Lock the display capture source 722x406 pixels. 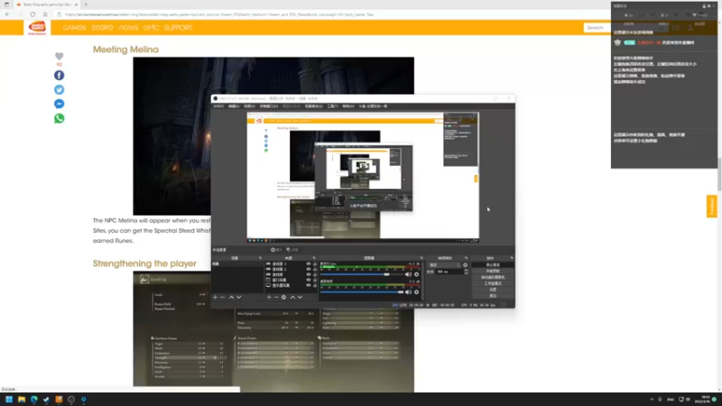[315, 285]
